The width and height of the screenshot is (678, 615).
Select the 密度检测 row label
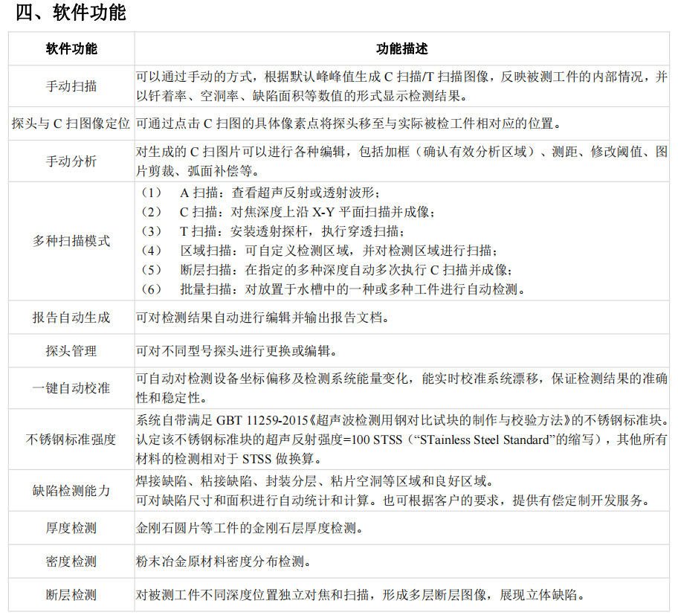pyautogui.click(x=71, y=561)
